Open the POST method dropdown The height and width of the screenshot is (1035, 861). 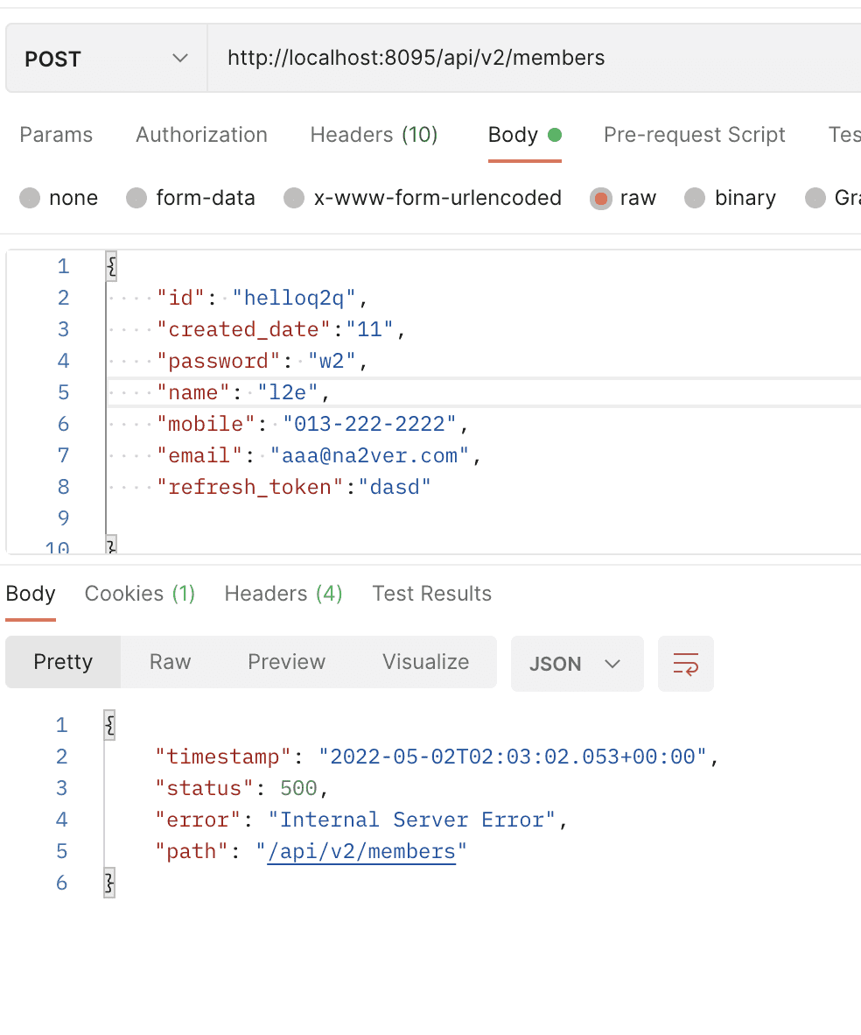(x=106, y=59)
